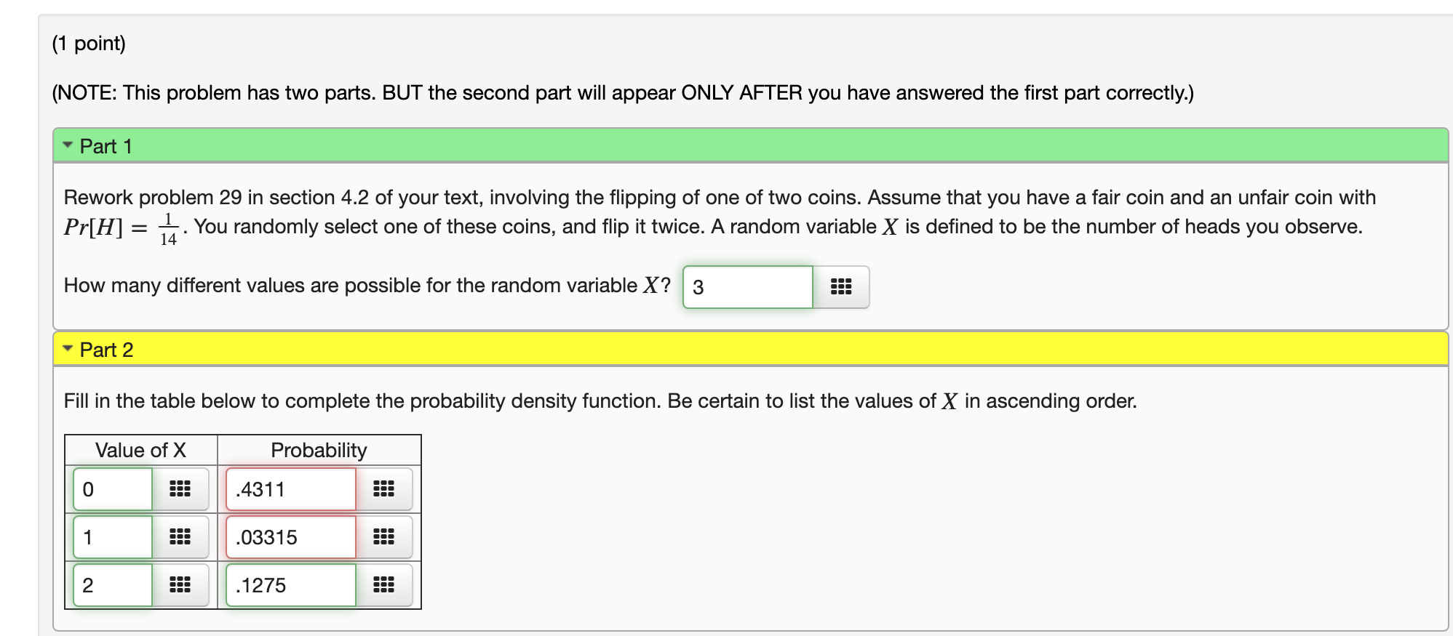Select the answer field containing 3

[747, 287]
